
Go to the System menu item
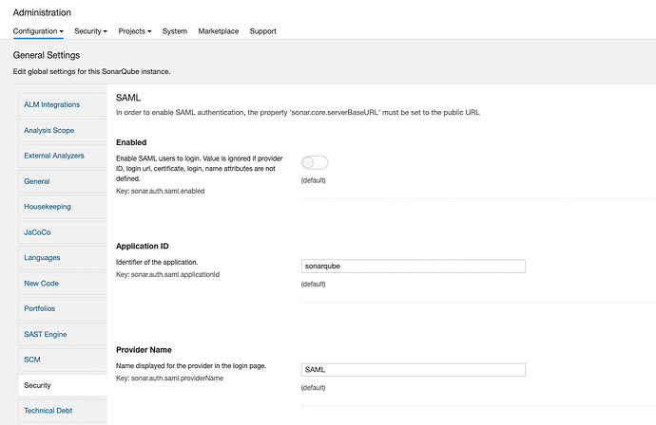[174, 31]
